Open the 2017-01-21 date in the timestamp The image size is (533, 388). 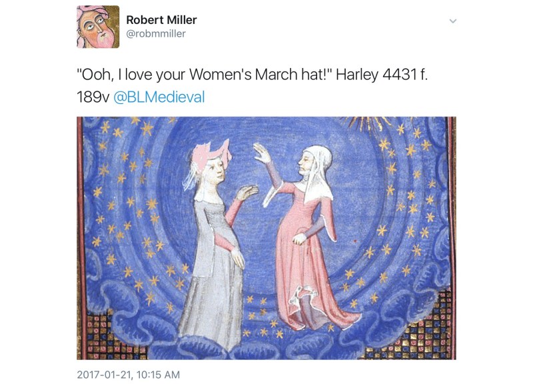click(105, 375)
